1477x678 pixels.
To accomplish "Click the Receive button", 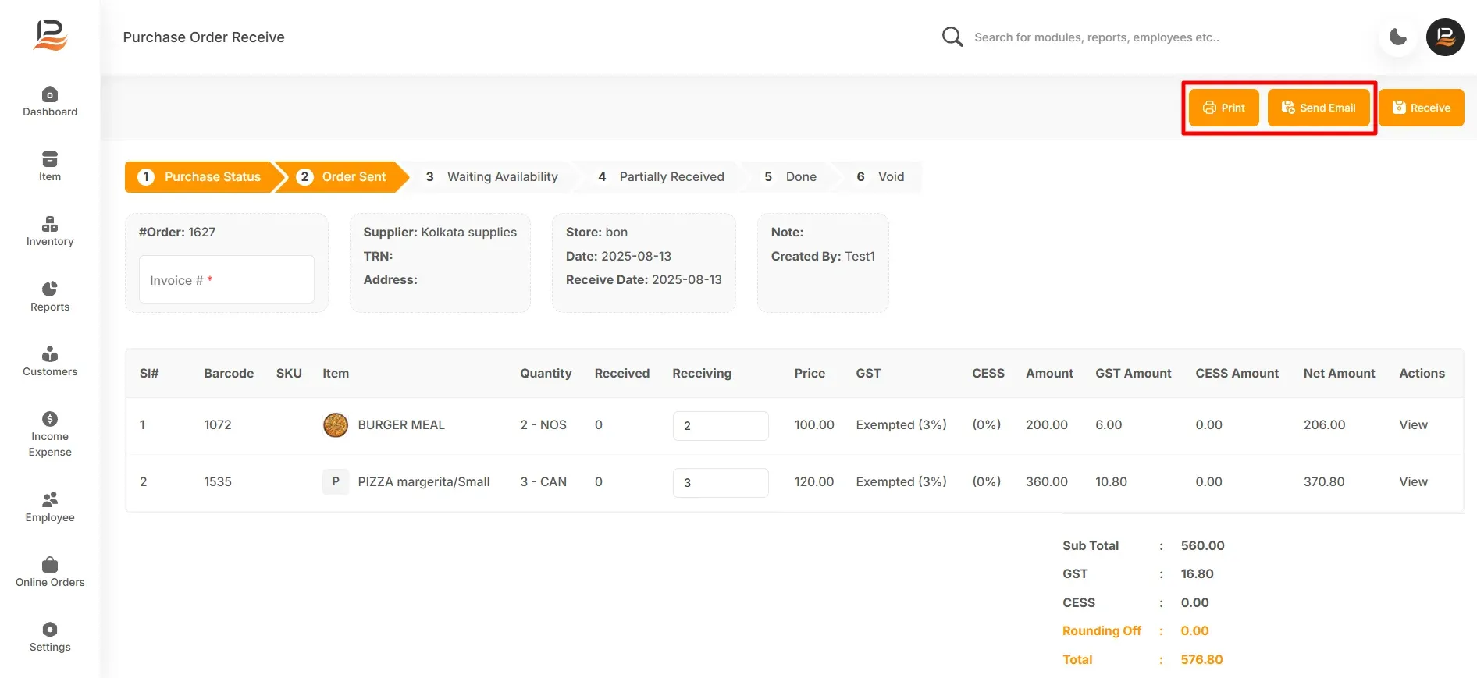I will [x=1422, y=108].
